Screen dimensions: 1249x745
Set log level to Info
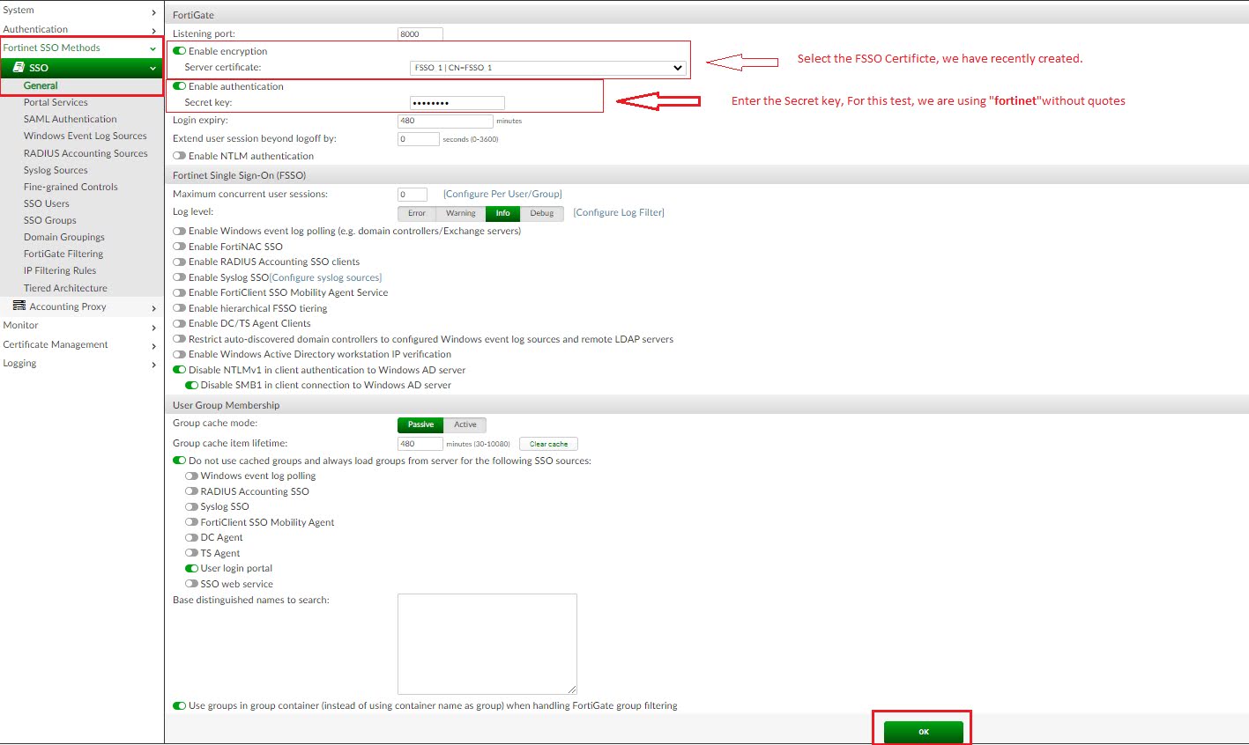(x=502, y=213)
